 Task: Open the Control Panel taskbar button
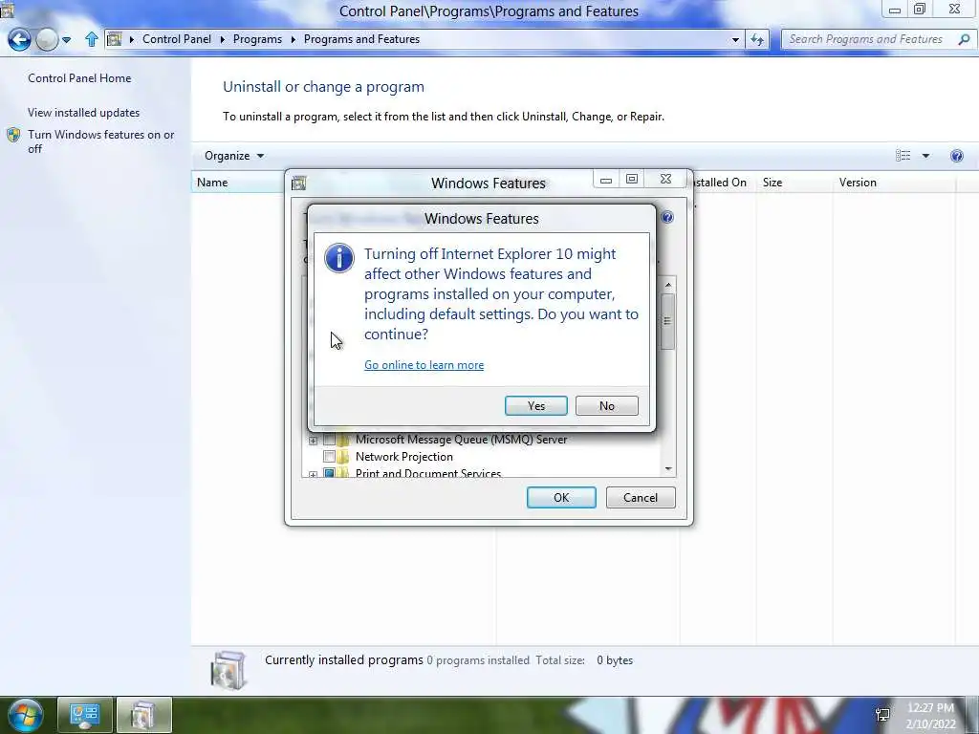[85, 715]
